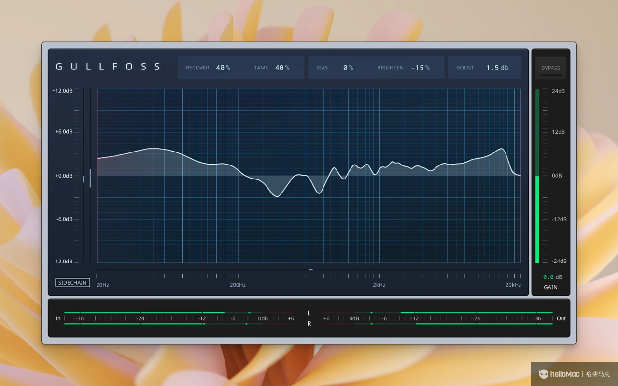Screen dimensions: 618x386
Task: Click the 20kHz frequency label
Action: pyautogui.click(x=513, y=285)
